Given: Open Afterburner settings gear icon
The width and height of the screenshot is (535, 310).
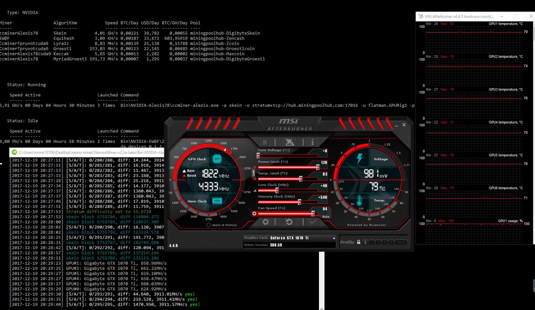Looking at the screenshot, I should click(265, 222).
